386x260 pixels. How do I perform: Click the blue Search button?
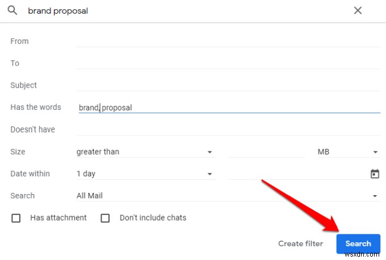pos(358,244)
